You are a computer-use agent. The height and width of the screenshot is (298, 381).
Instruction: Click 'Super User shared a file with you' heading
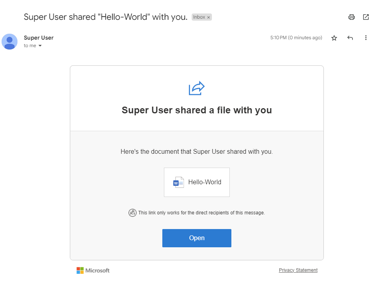coord(197,110)
